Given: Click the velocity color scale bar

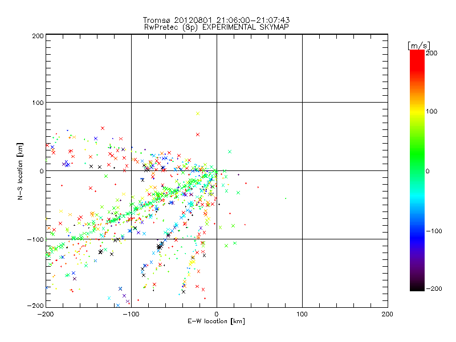Looking at the screenshot, I should [x=417, y=170].
